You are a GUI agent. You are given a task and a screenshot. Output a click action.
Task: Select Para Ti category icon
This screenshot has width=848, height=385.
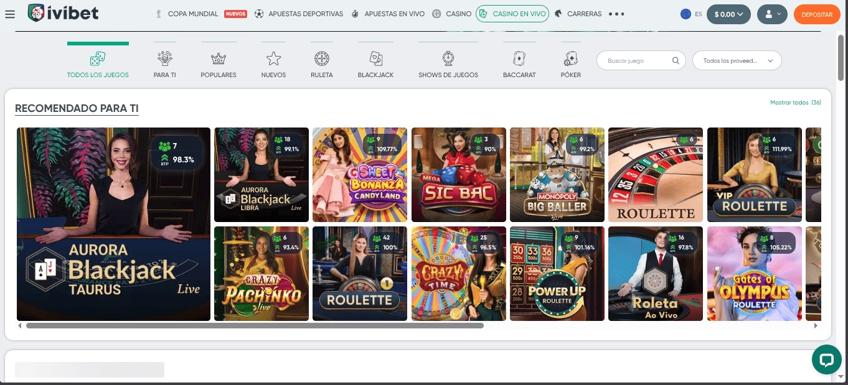click(x=165, y=58)
